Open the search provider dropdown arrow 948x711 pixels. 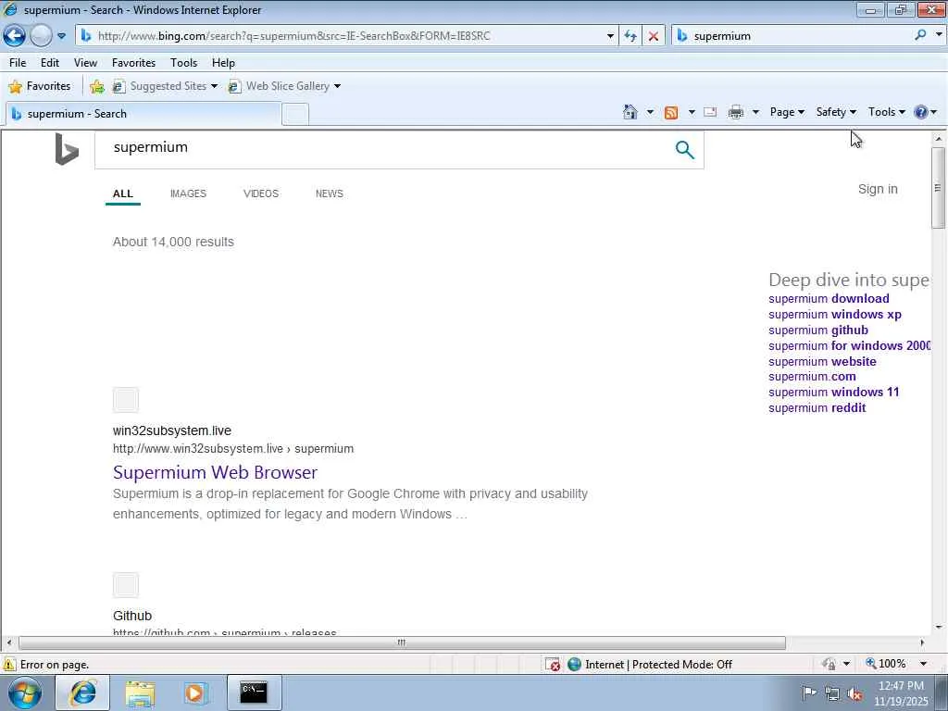pos(939,35)
